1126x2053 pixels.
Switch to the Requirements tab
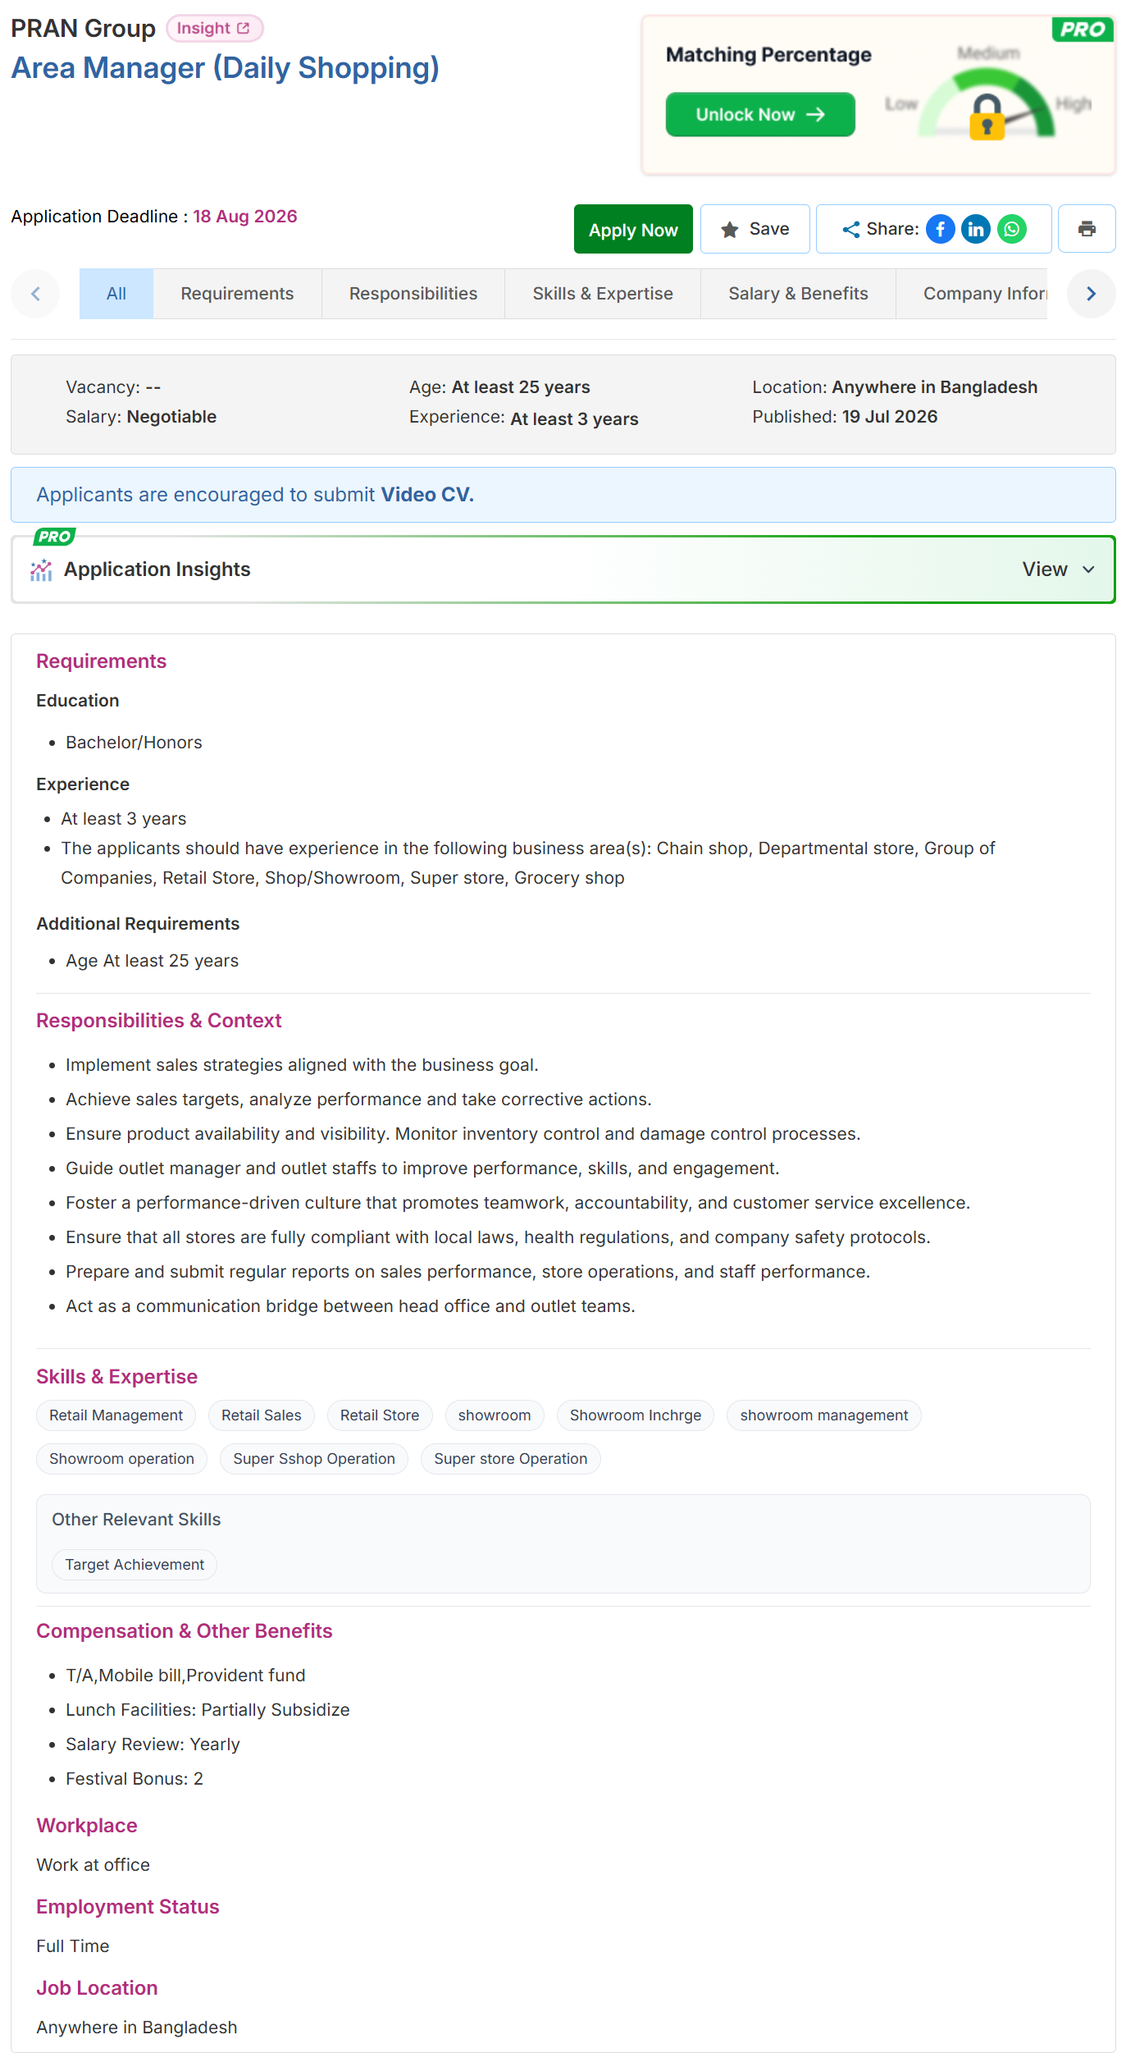coord(237,294)
